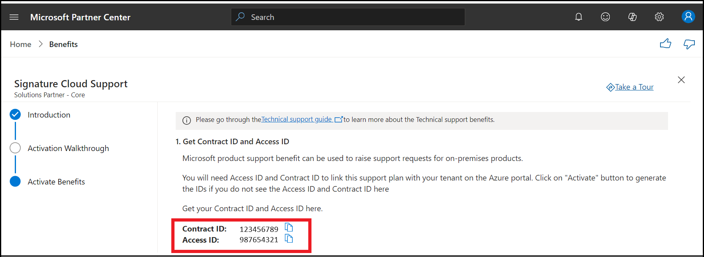Click the empty Activation Walkthrough circle
704x257 pixels.
point(15,148)
